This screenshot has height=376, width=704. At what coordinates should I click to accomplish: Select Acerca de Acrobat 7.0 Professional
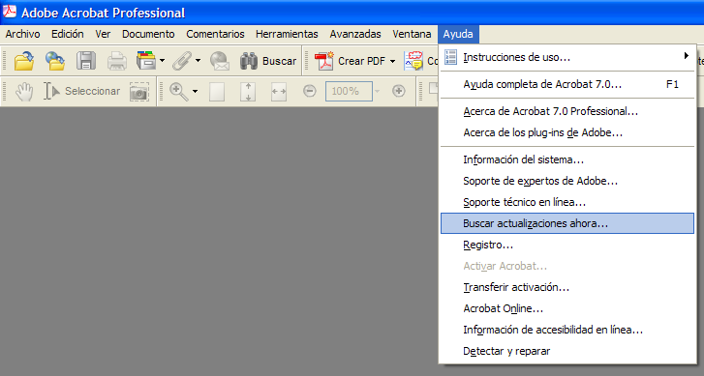point(567,111)
